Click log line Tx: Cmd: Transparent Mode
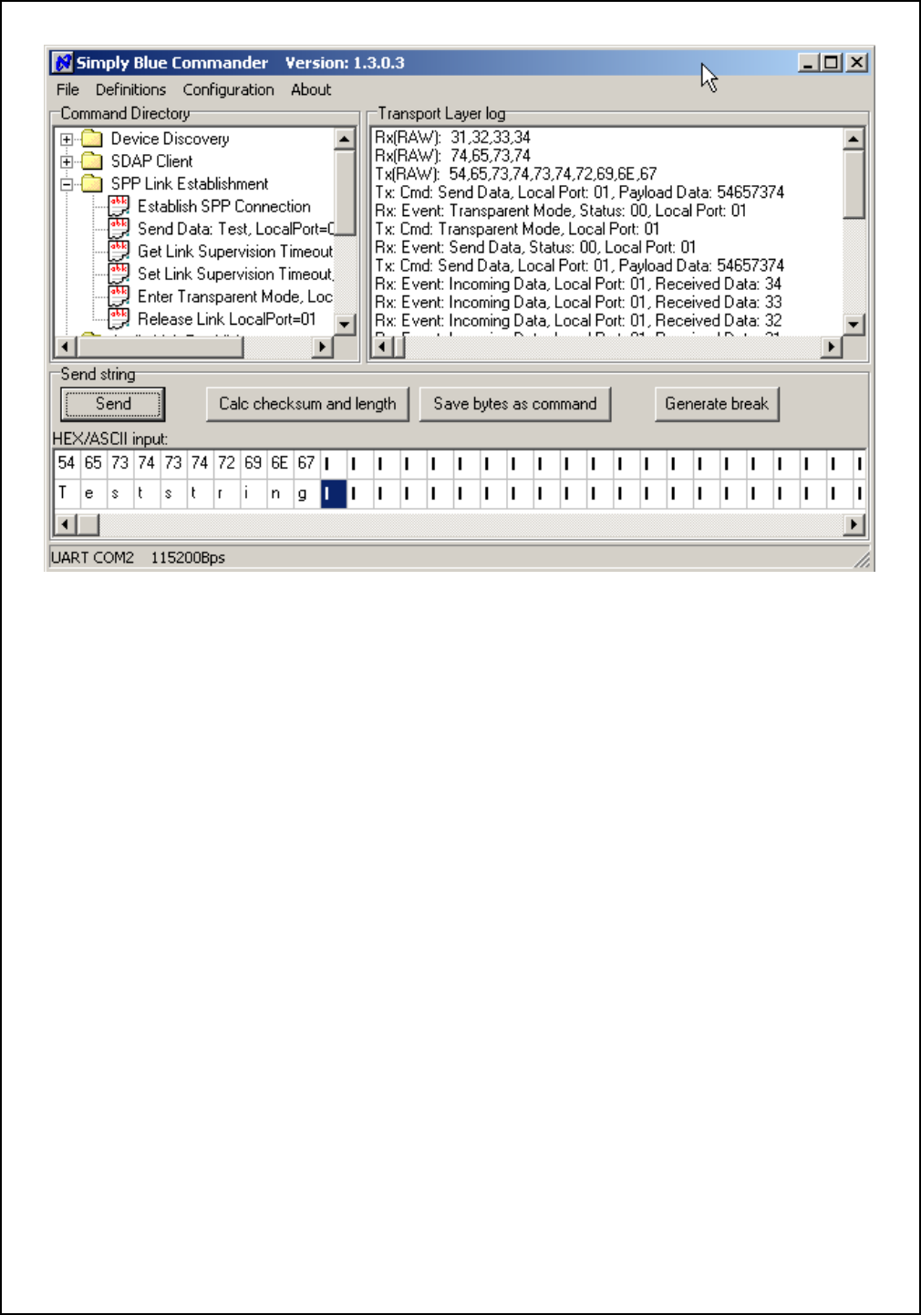 pos(517,229)
